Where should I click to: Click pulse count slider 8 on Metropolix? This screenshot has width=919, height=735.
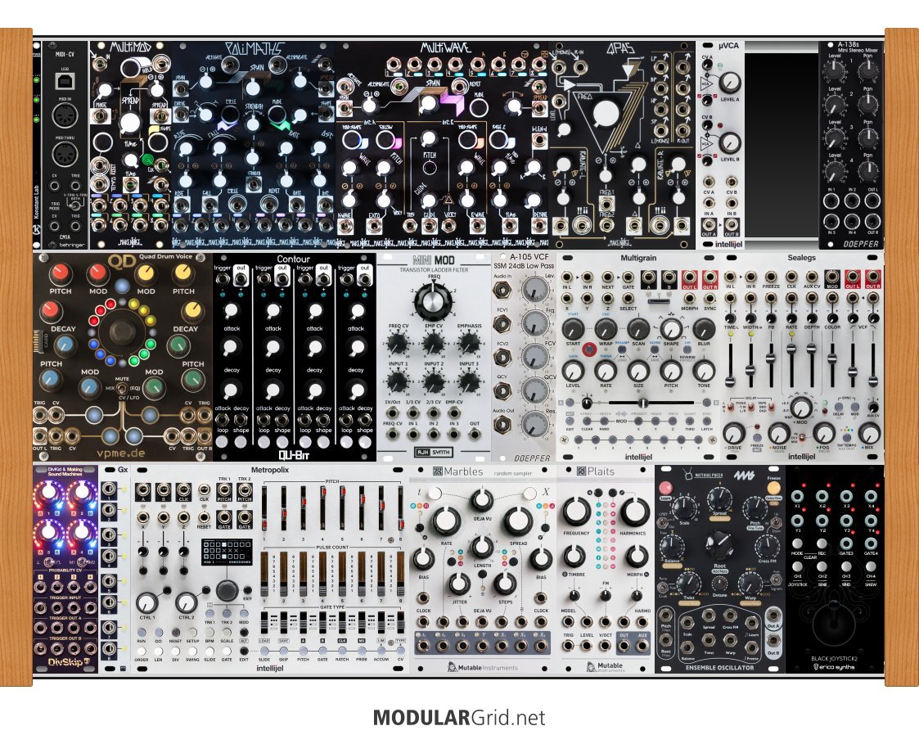coord(400,575)
